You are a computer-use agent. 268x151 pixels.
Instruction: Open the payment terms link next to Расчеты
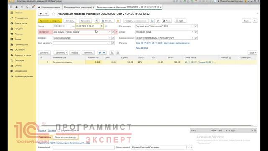[x=162, y=43]
